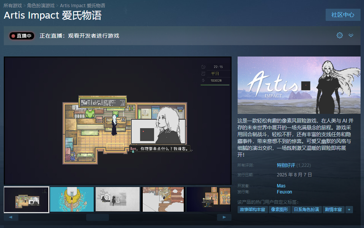
Task: Click the main gameplay screenshot viewer
Action: [118, 121]
